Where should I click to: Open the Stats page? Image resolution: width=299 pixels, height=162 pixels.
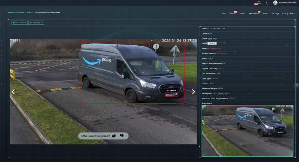coord(242,13)
